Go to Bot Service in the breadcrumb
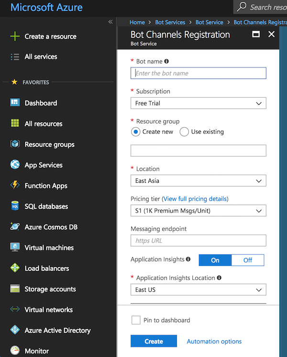The height and width of the screenshot is (357, 287). 210,22
